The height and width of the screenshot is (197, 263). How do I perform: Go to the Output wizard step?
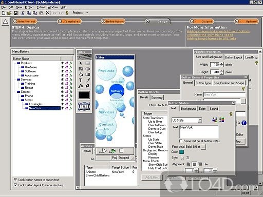202,22
